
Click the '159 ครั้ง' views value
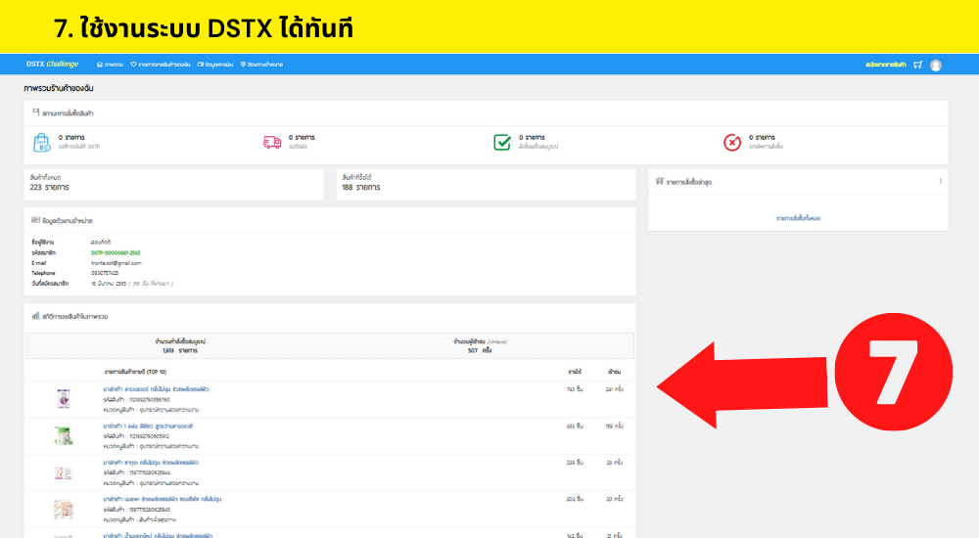(x=615, y=426)
